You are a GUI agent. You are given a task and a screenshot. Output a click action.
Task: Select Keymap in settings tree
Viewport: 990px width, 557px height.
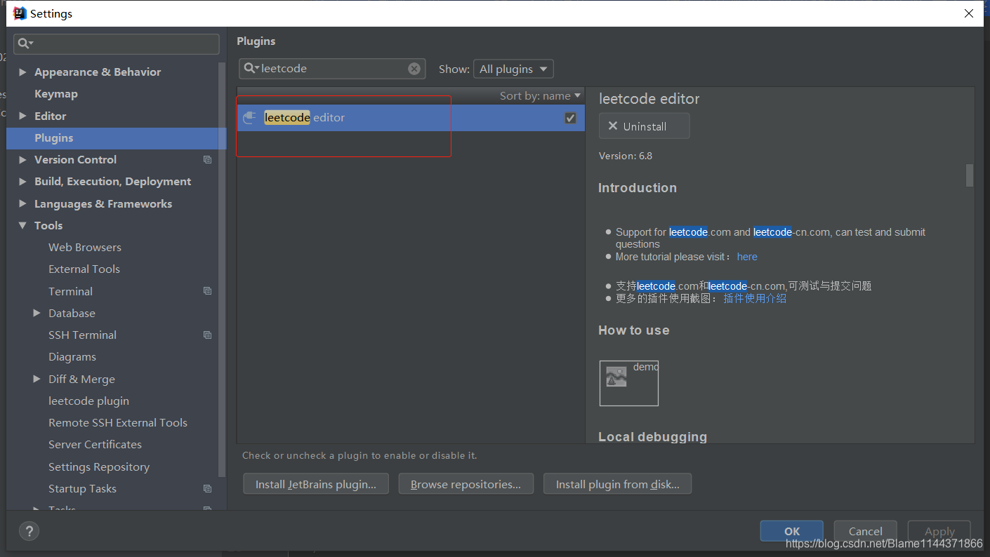56,94
